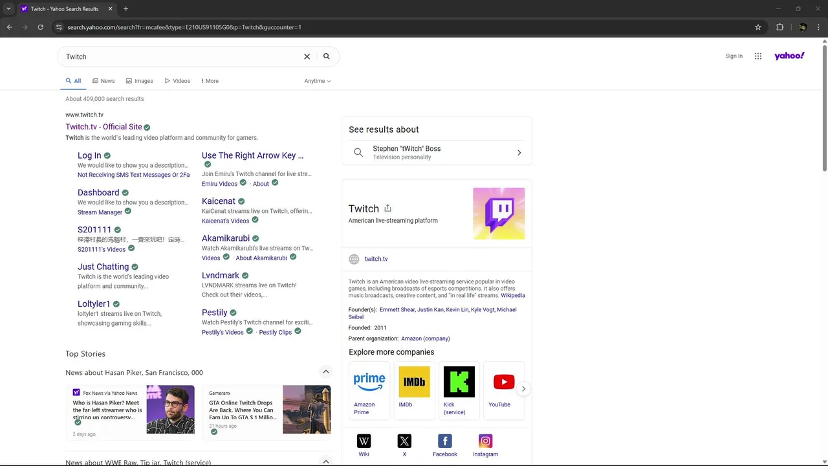
Task: Go back to previous page
Action: coord(9,27)
